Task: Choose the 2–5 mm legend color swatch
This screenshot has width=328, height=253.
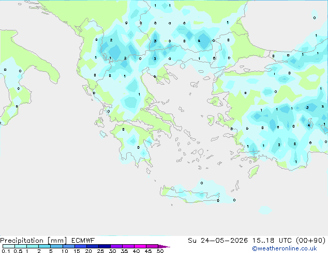Action: [x=44, y=246]
